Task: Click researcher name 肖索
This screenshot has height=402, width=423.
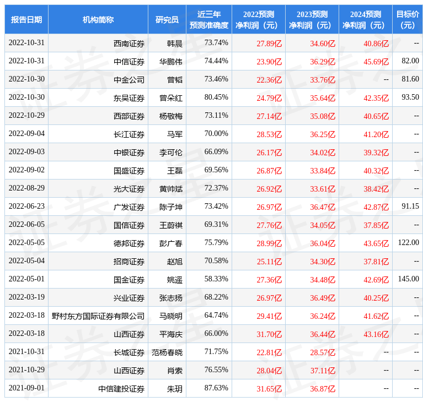Action: (174, 371)
